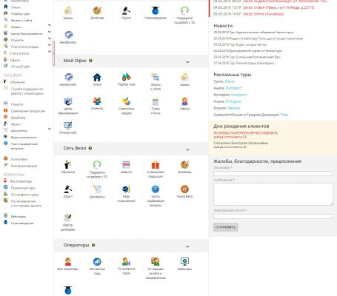Select Все операторы in the sidebar menu
This screenshot has width=337, height=296.
point(21,181)
